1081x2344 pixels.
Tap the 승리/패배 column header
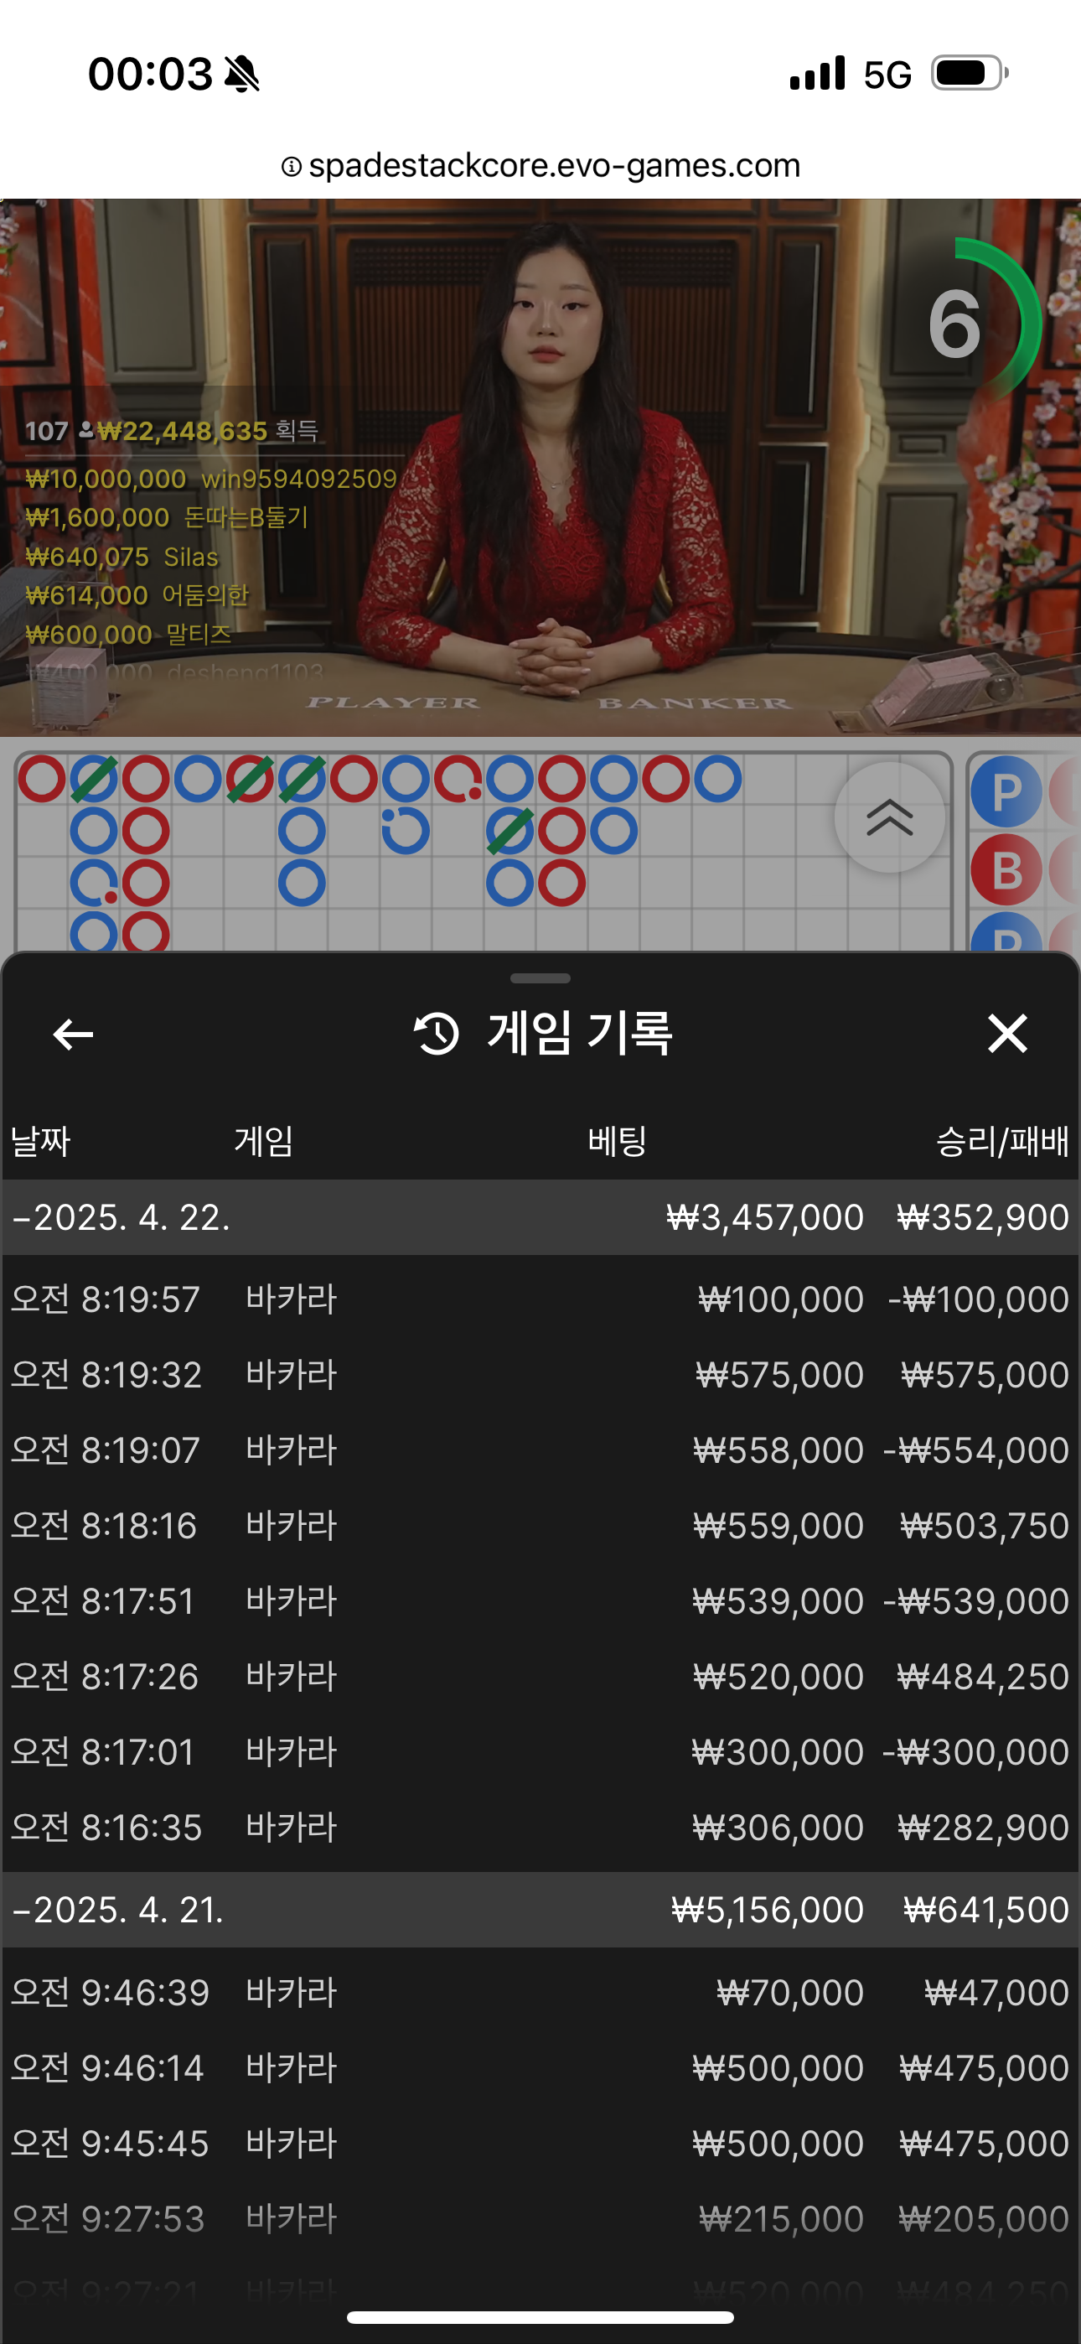tap(1002, 1140)
